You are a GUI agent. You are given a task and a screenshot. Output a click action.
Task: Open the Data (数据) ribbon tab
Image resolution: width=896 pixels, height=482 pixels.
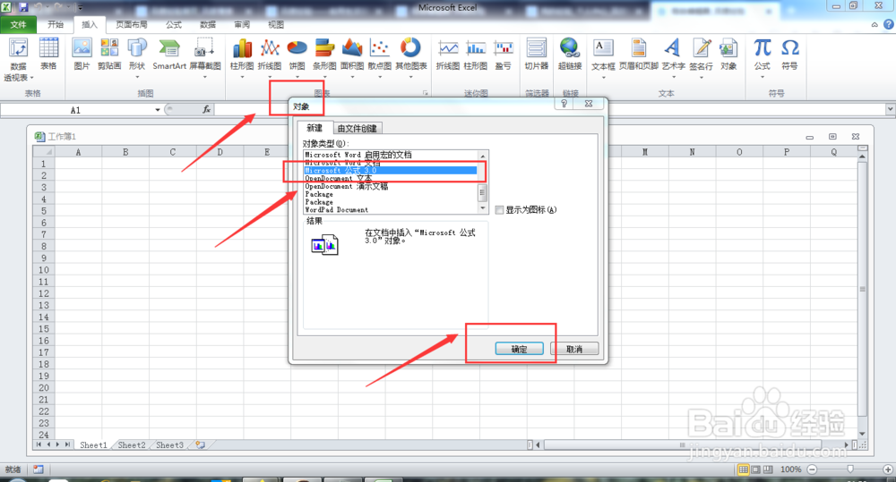(x=208, y=24)
